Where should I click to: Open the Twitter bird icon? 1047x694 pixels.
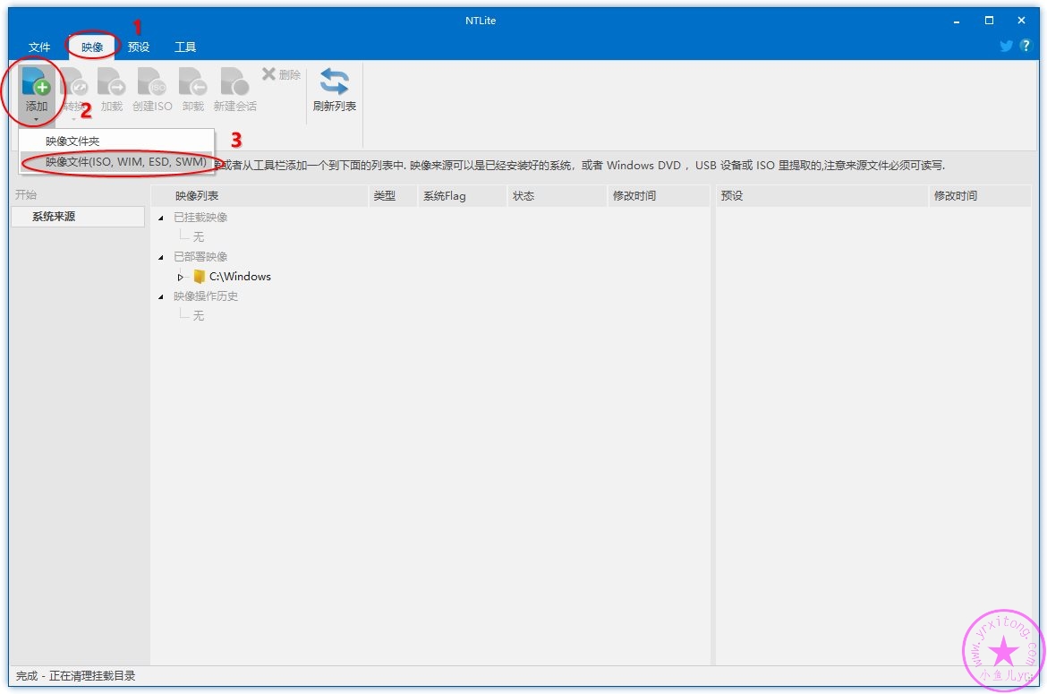tap(1006, 46)
